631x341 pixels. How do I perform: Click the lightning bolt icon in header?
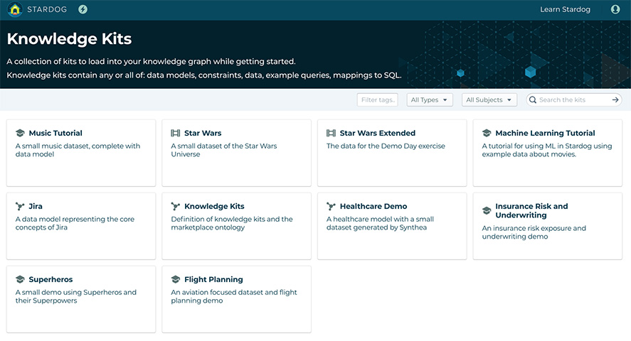(83, 9)
